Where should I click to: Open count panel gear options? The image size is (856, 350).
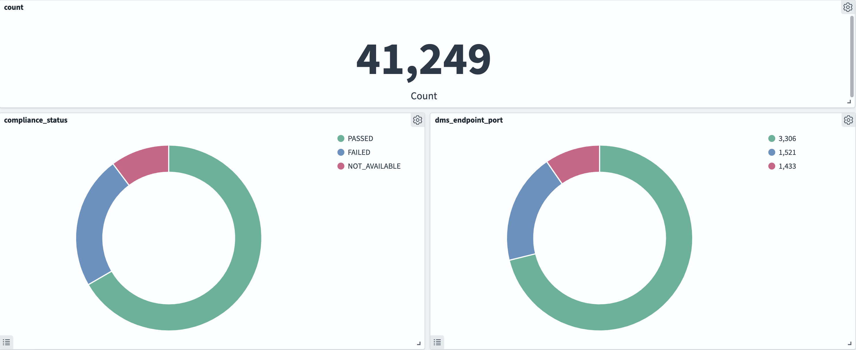click(848, 7)
